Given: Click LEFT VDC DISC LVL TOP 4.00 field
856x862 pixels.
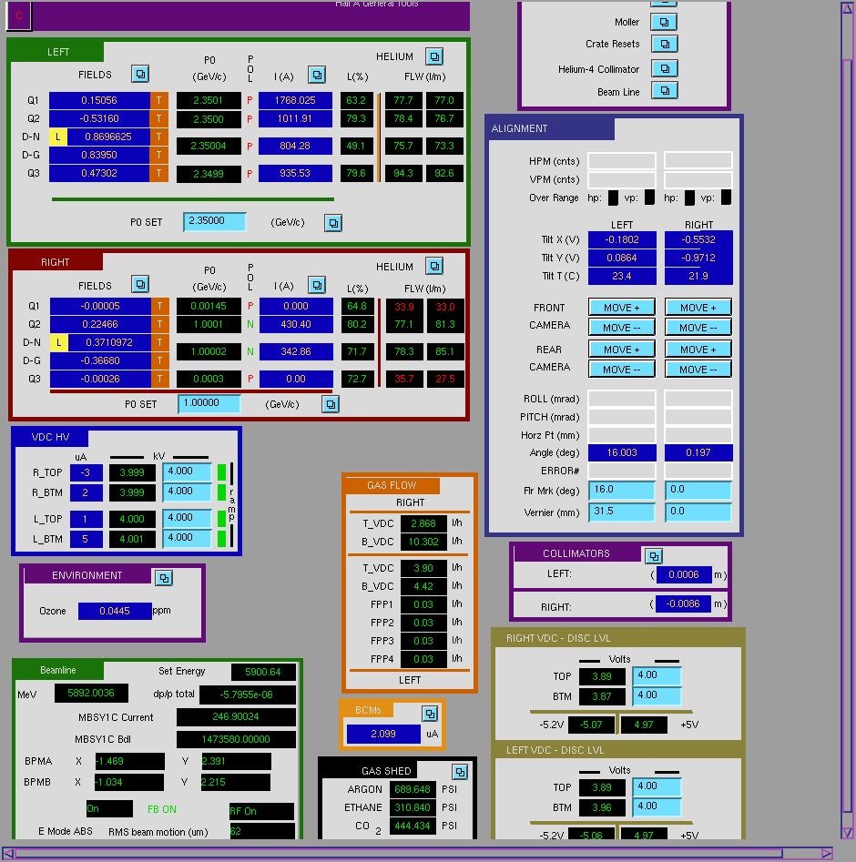Looking at the screenshot, I should 657,786.
